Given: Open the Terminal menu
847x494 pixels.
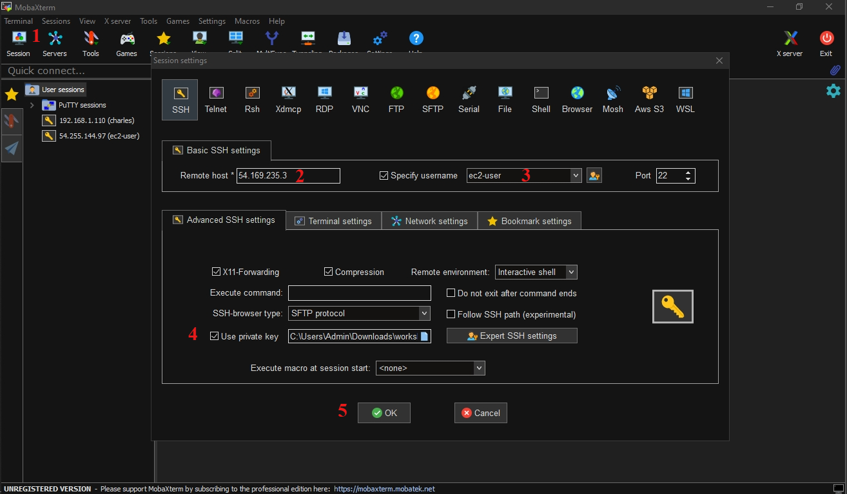Looking at the screenshot, I should point(18,21).
